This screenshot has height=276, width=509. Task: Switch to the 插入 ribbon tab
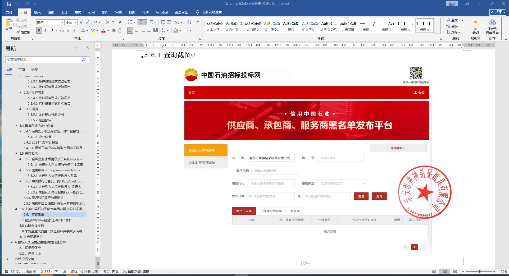[38, 12]
